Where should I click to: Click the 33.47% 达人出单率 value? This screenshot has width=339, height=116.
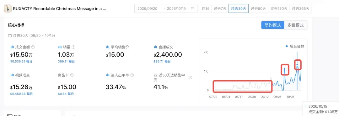click(x=116, y=87)
